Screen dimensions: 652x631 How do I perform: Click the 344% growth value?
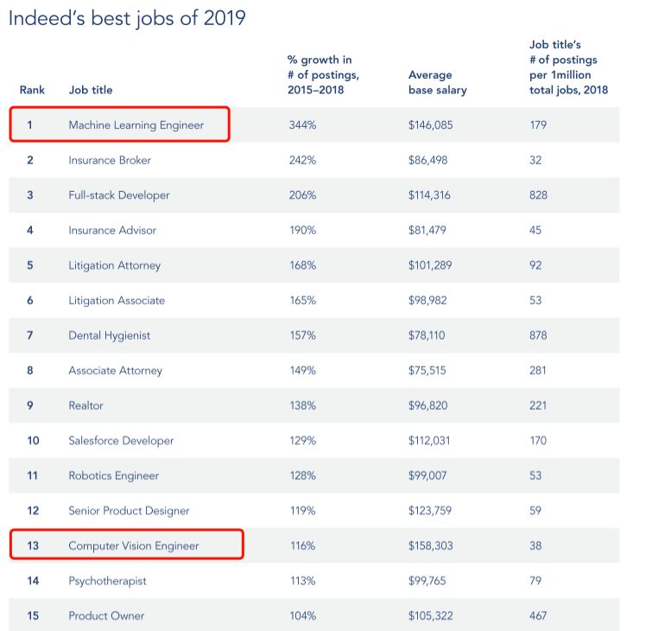pos(302,124)
